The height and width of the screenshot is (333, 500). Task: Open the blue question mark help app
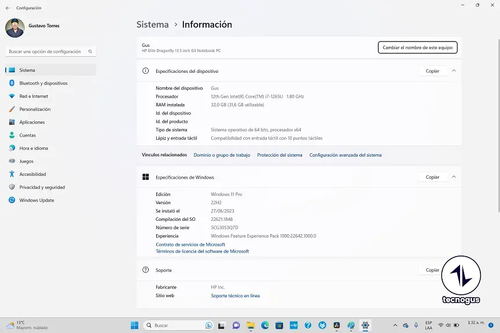pos(308,325)
